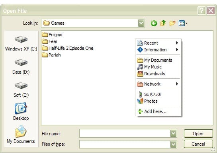Choose My Documents from popup menu
Screen dimensions: 217x158
(158, 60)
